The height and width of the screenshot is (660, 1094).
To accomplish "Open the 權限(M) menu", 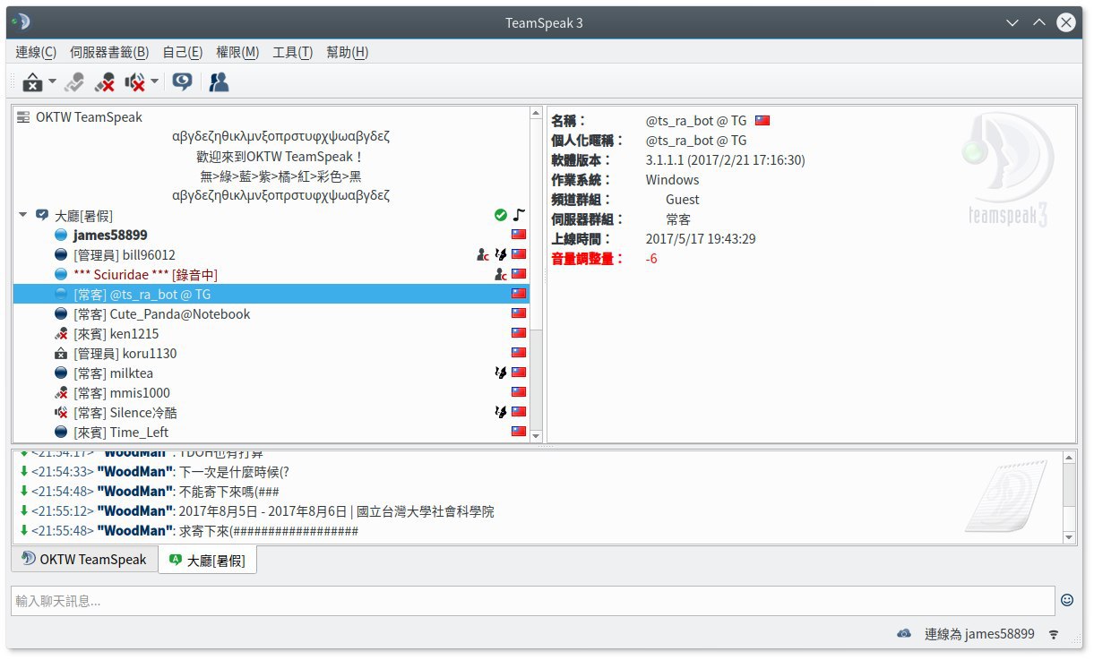I will coord(237,53).
